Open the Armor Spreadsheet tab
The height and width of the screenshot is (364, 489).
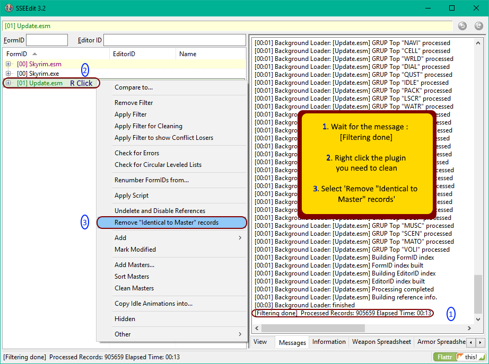[441, 342]
